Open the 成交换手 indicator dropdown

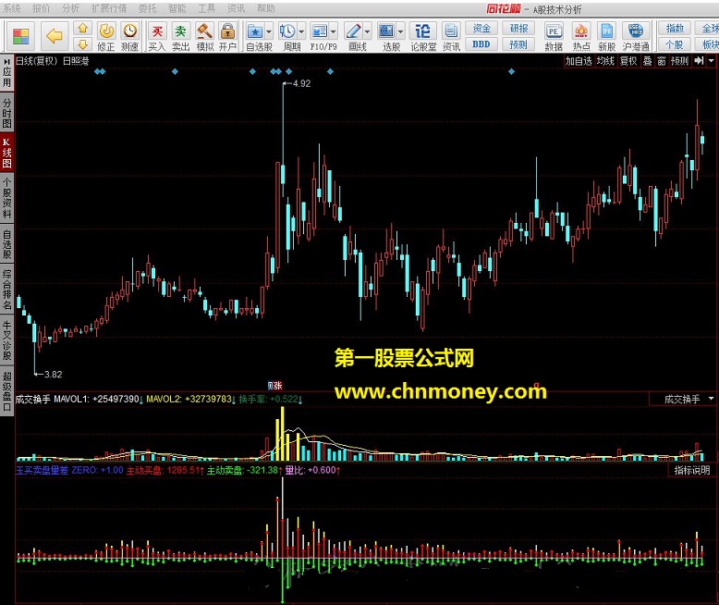click(x=712, y=399)
